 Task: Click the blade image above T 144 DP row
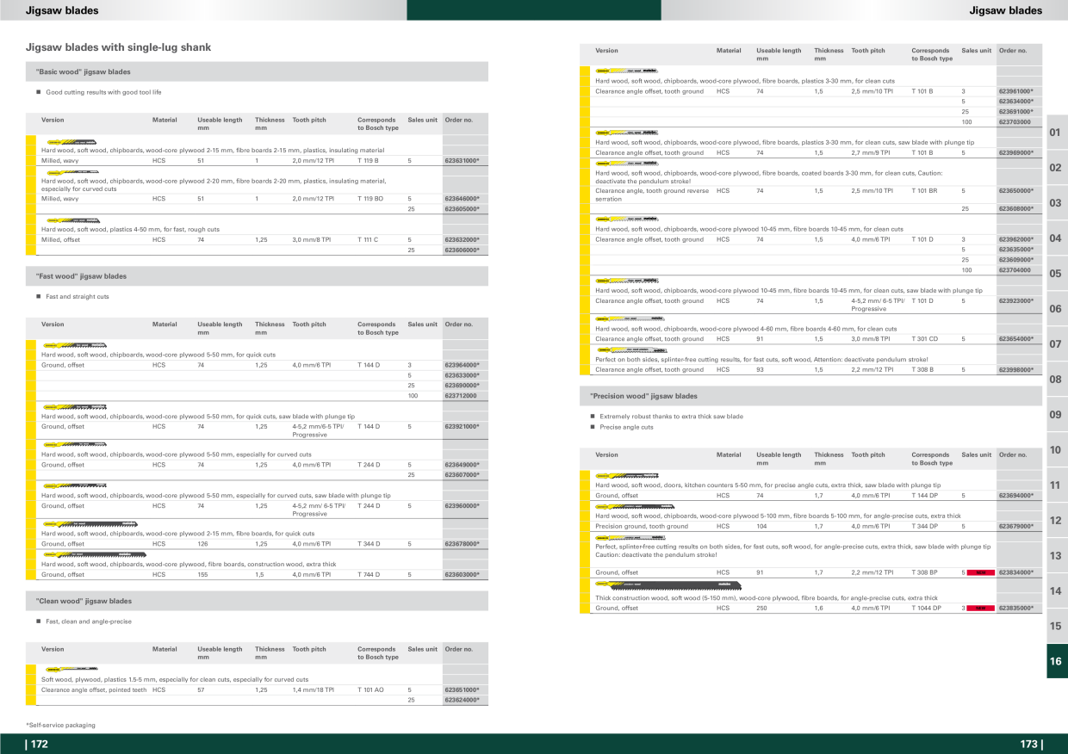pos(627,475)
